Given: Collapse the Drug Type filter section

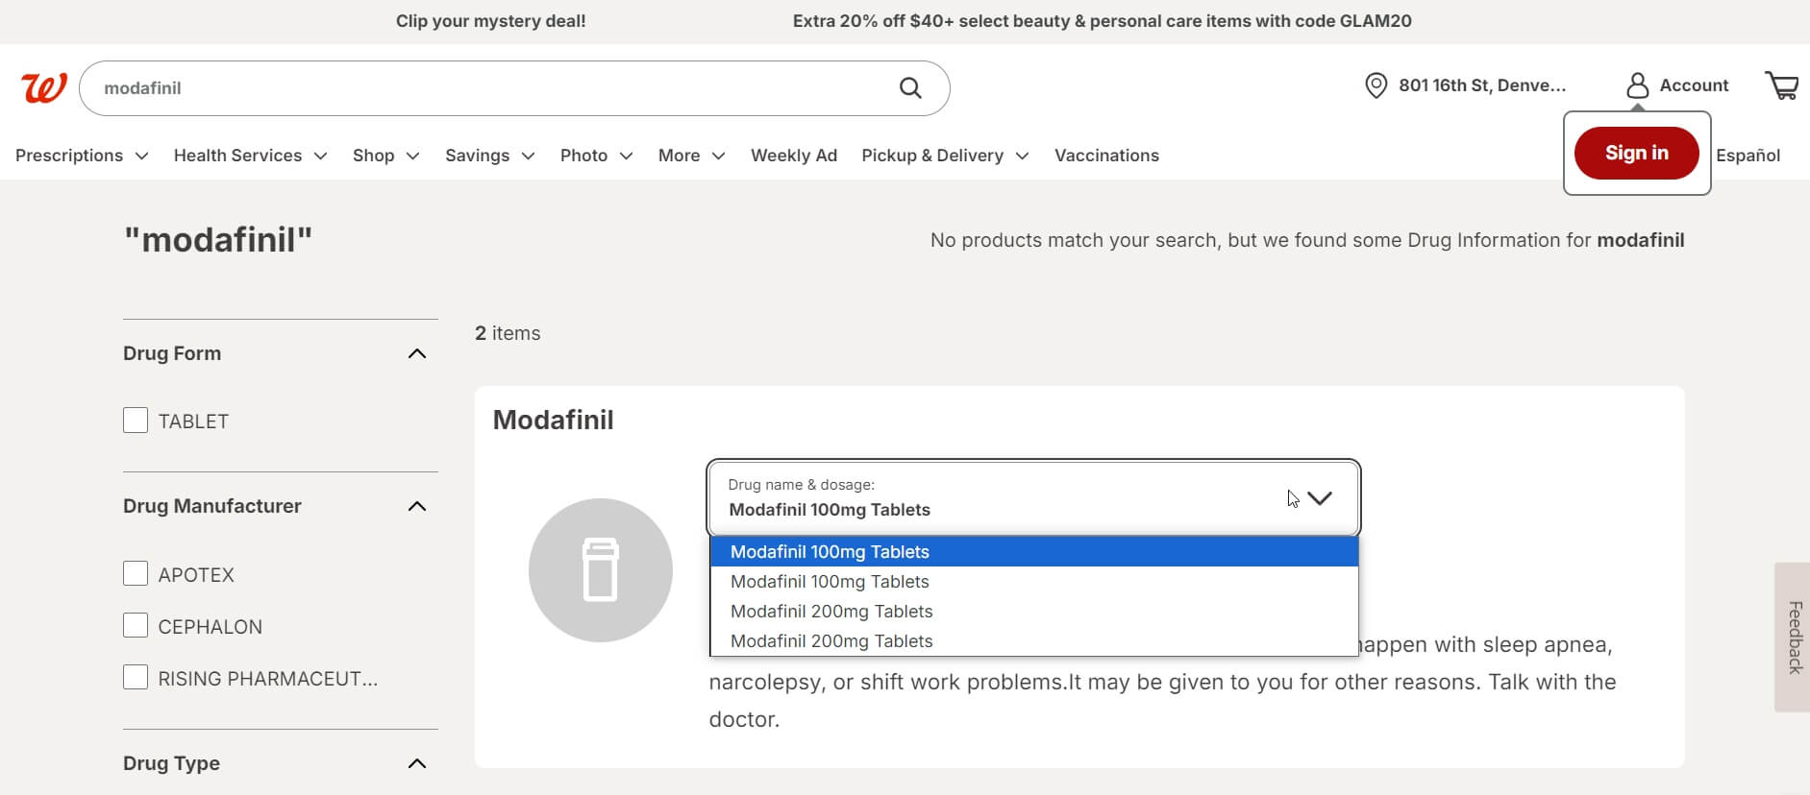Looking at the screenshot, I should click(x=416, y=763).
